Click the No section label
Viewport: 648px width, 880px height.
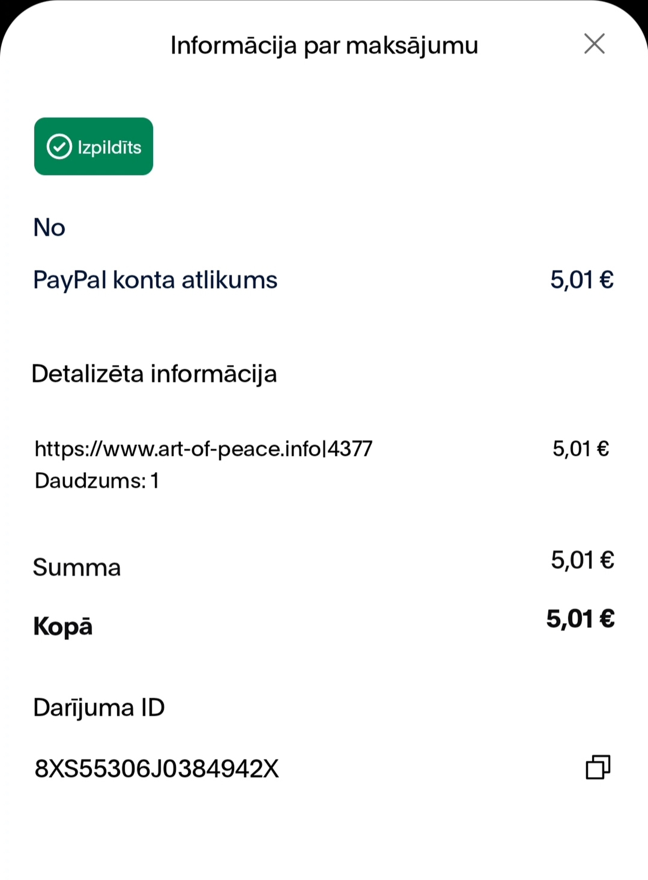point(49,227)
